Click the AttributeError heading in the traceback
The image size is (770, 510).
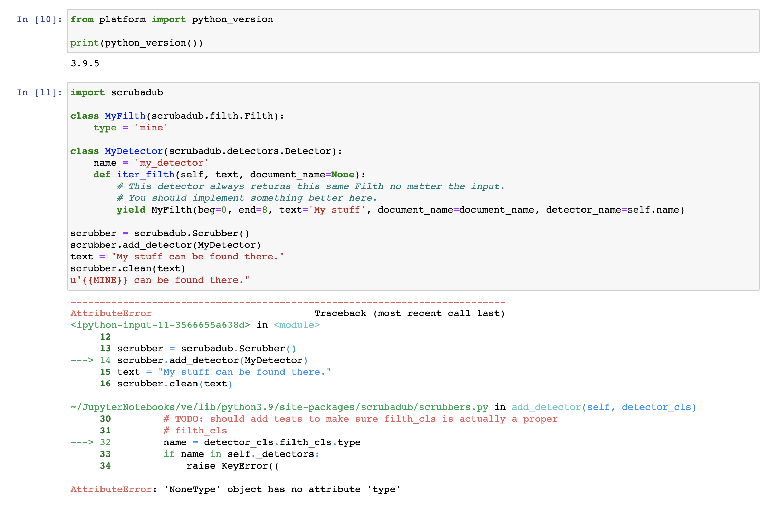point(111,313)
